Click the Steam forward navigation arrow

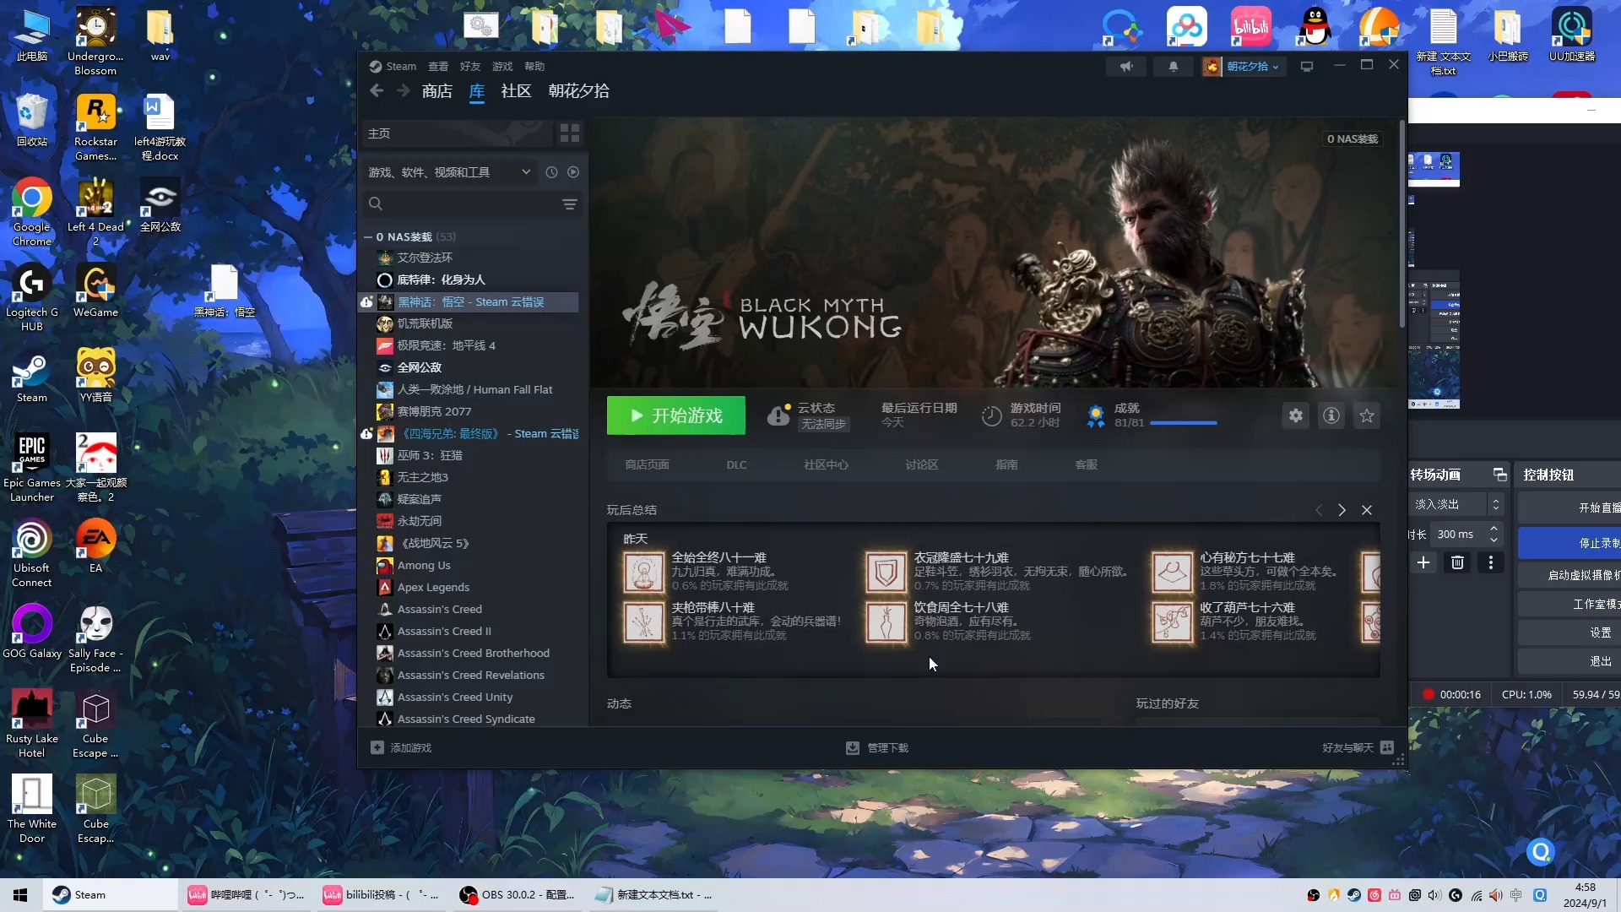(x=404, y=91)
